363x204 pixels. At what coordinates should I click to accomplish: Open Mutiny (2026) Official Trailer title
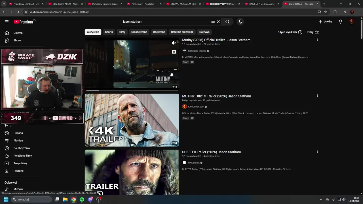[216, 40]
